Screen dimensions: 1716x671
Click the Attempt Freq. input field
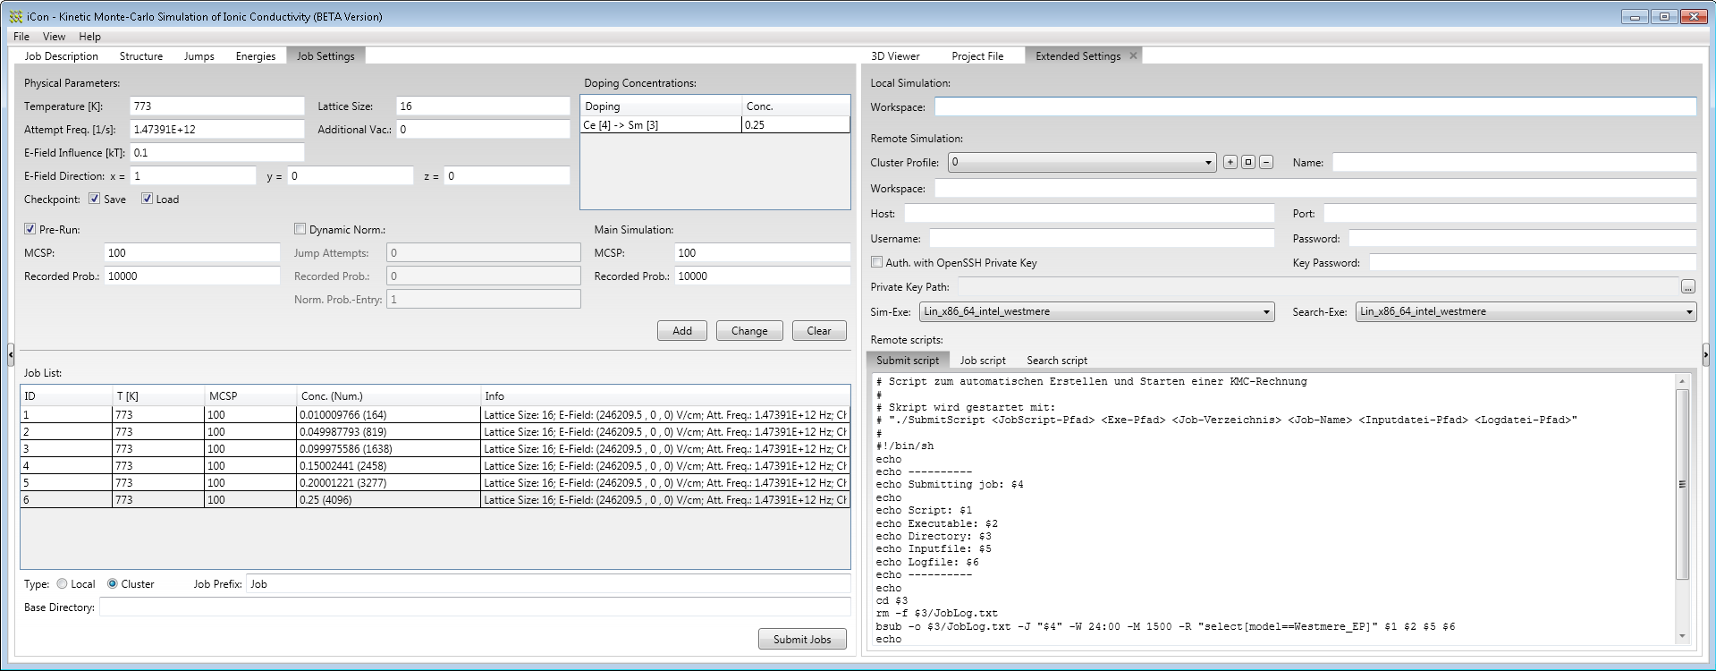click(x=217, y=129)
